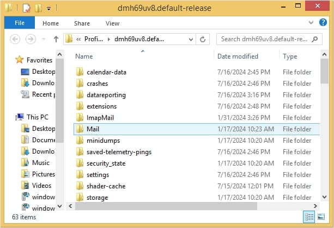
Task: Select the security_state folder icon
Action: point(80,163)
